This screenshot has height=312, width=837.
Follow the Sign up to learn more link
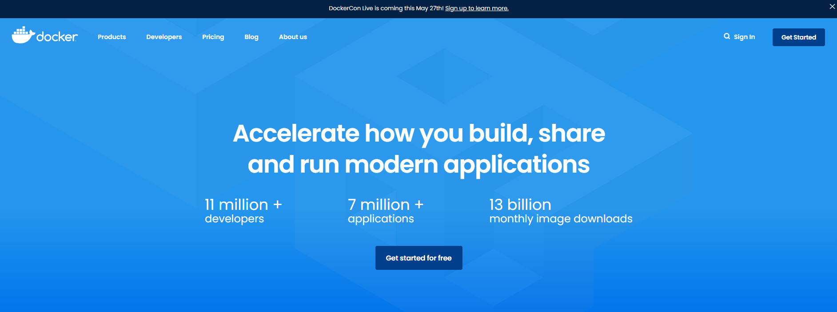click(477, 8)
